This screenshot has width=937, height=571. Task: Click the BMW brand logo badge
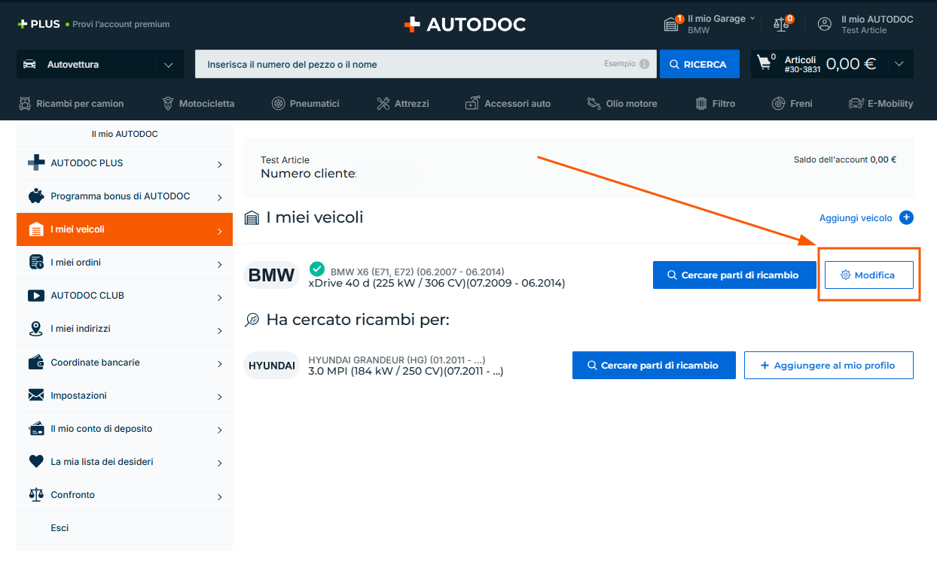coord(271,275)
